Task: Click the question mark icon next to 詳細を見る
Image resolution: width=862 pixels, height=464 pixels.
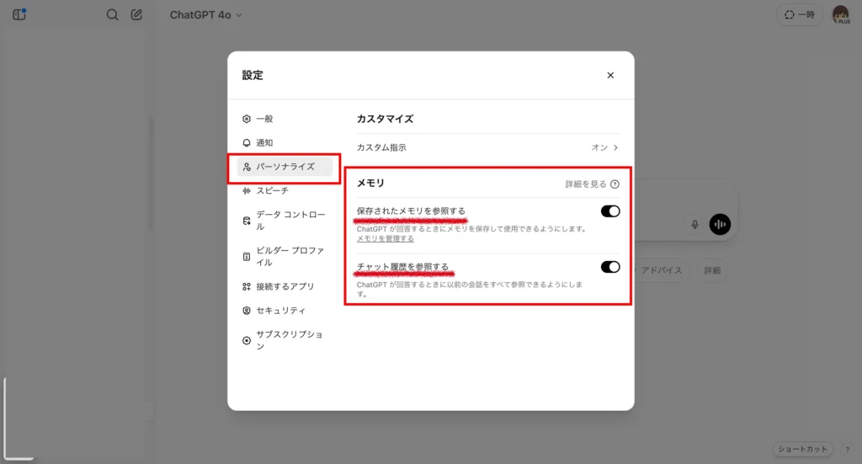Action: tap(615, 184)
